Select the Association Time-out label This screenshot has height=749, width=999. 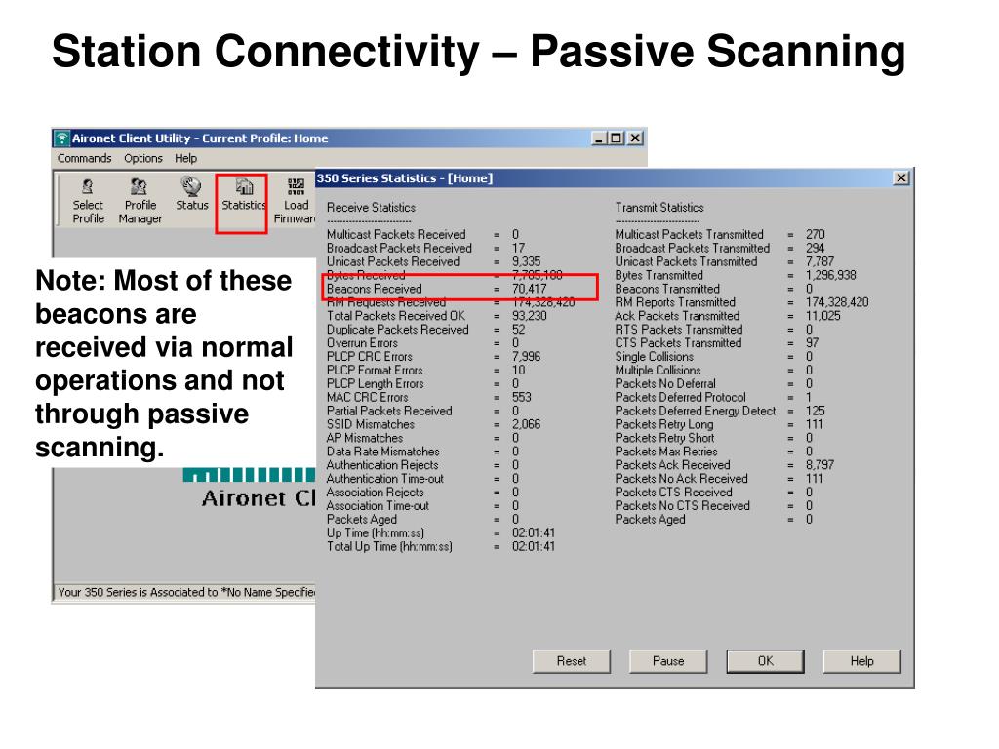[378, 506]
